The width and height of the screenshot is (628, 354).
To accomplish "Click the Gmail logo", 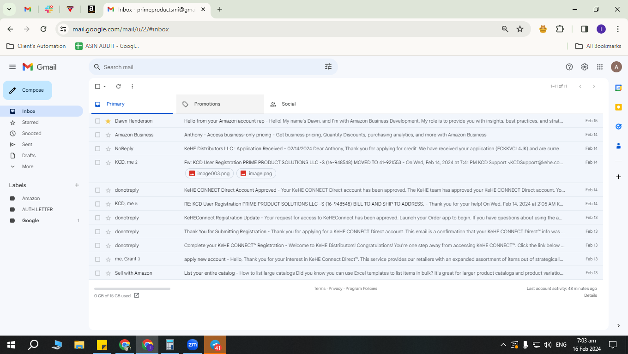I will [40, 67].
